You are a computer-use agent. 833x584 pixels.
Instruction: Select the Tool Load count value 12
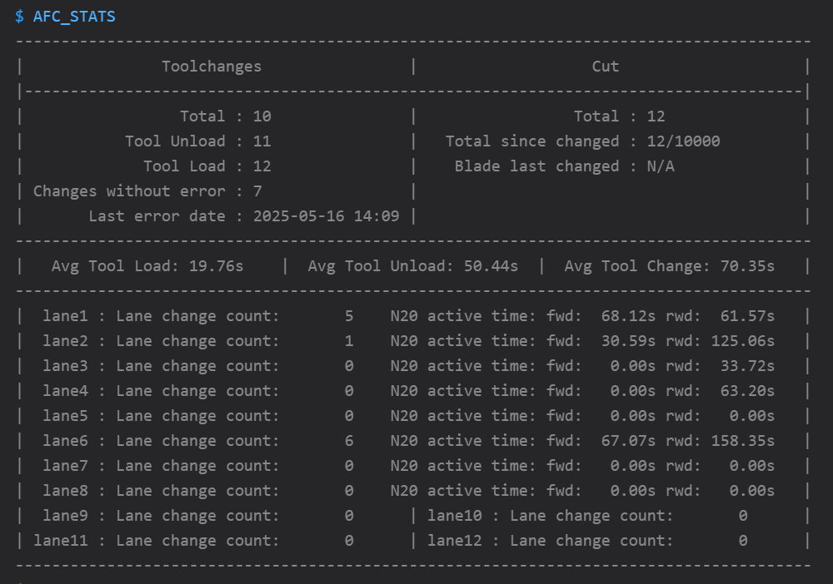262,166
